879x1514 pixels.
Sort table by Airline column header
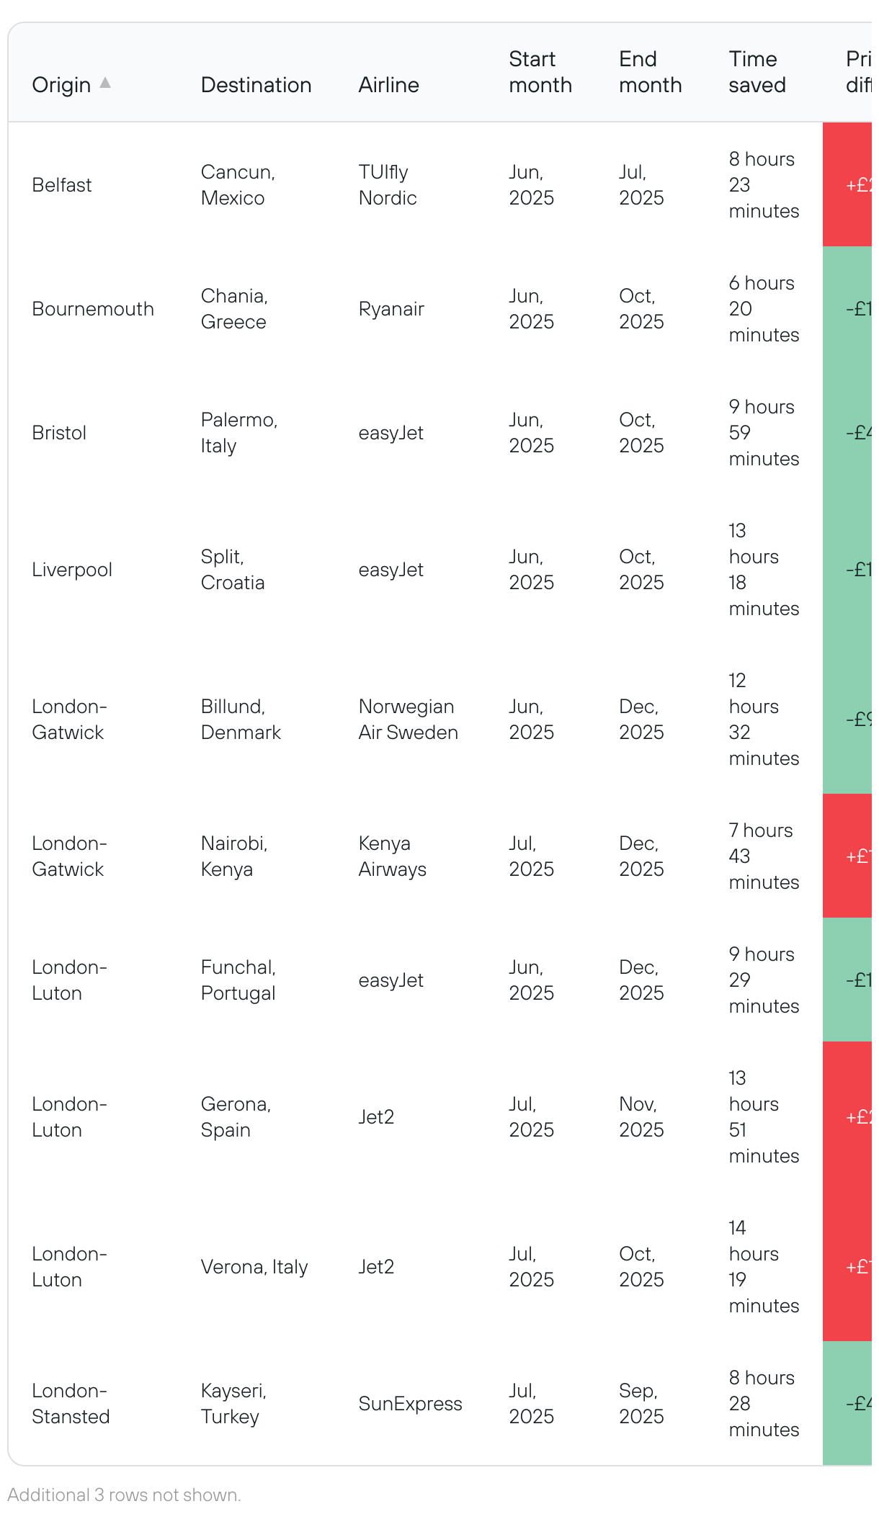point(389,85)
